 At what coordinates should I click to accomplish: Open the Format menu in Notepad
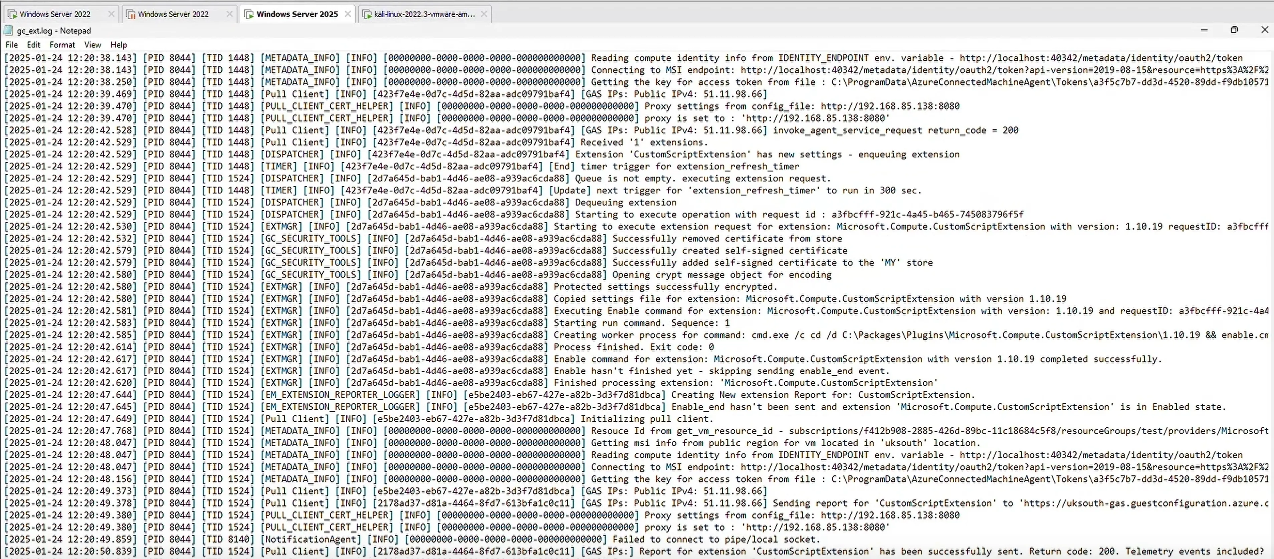62,44
